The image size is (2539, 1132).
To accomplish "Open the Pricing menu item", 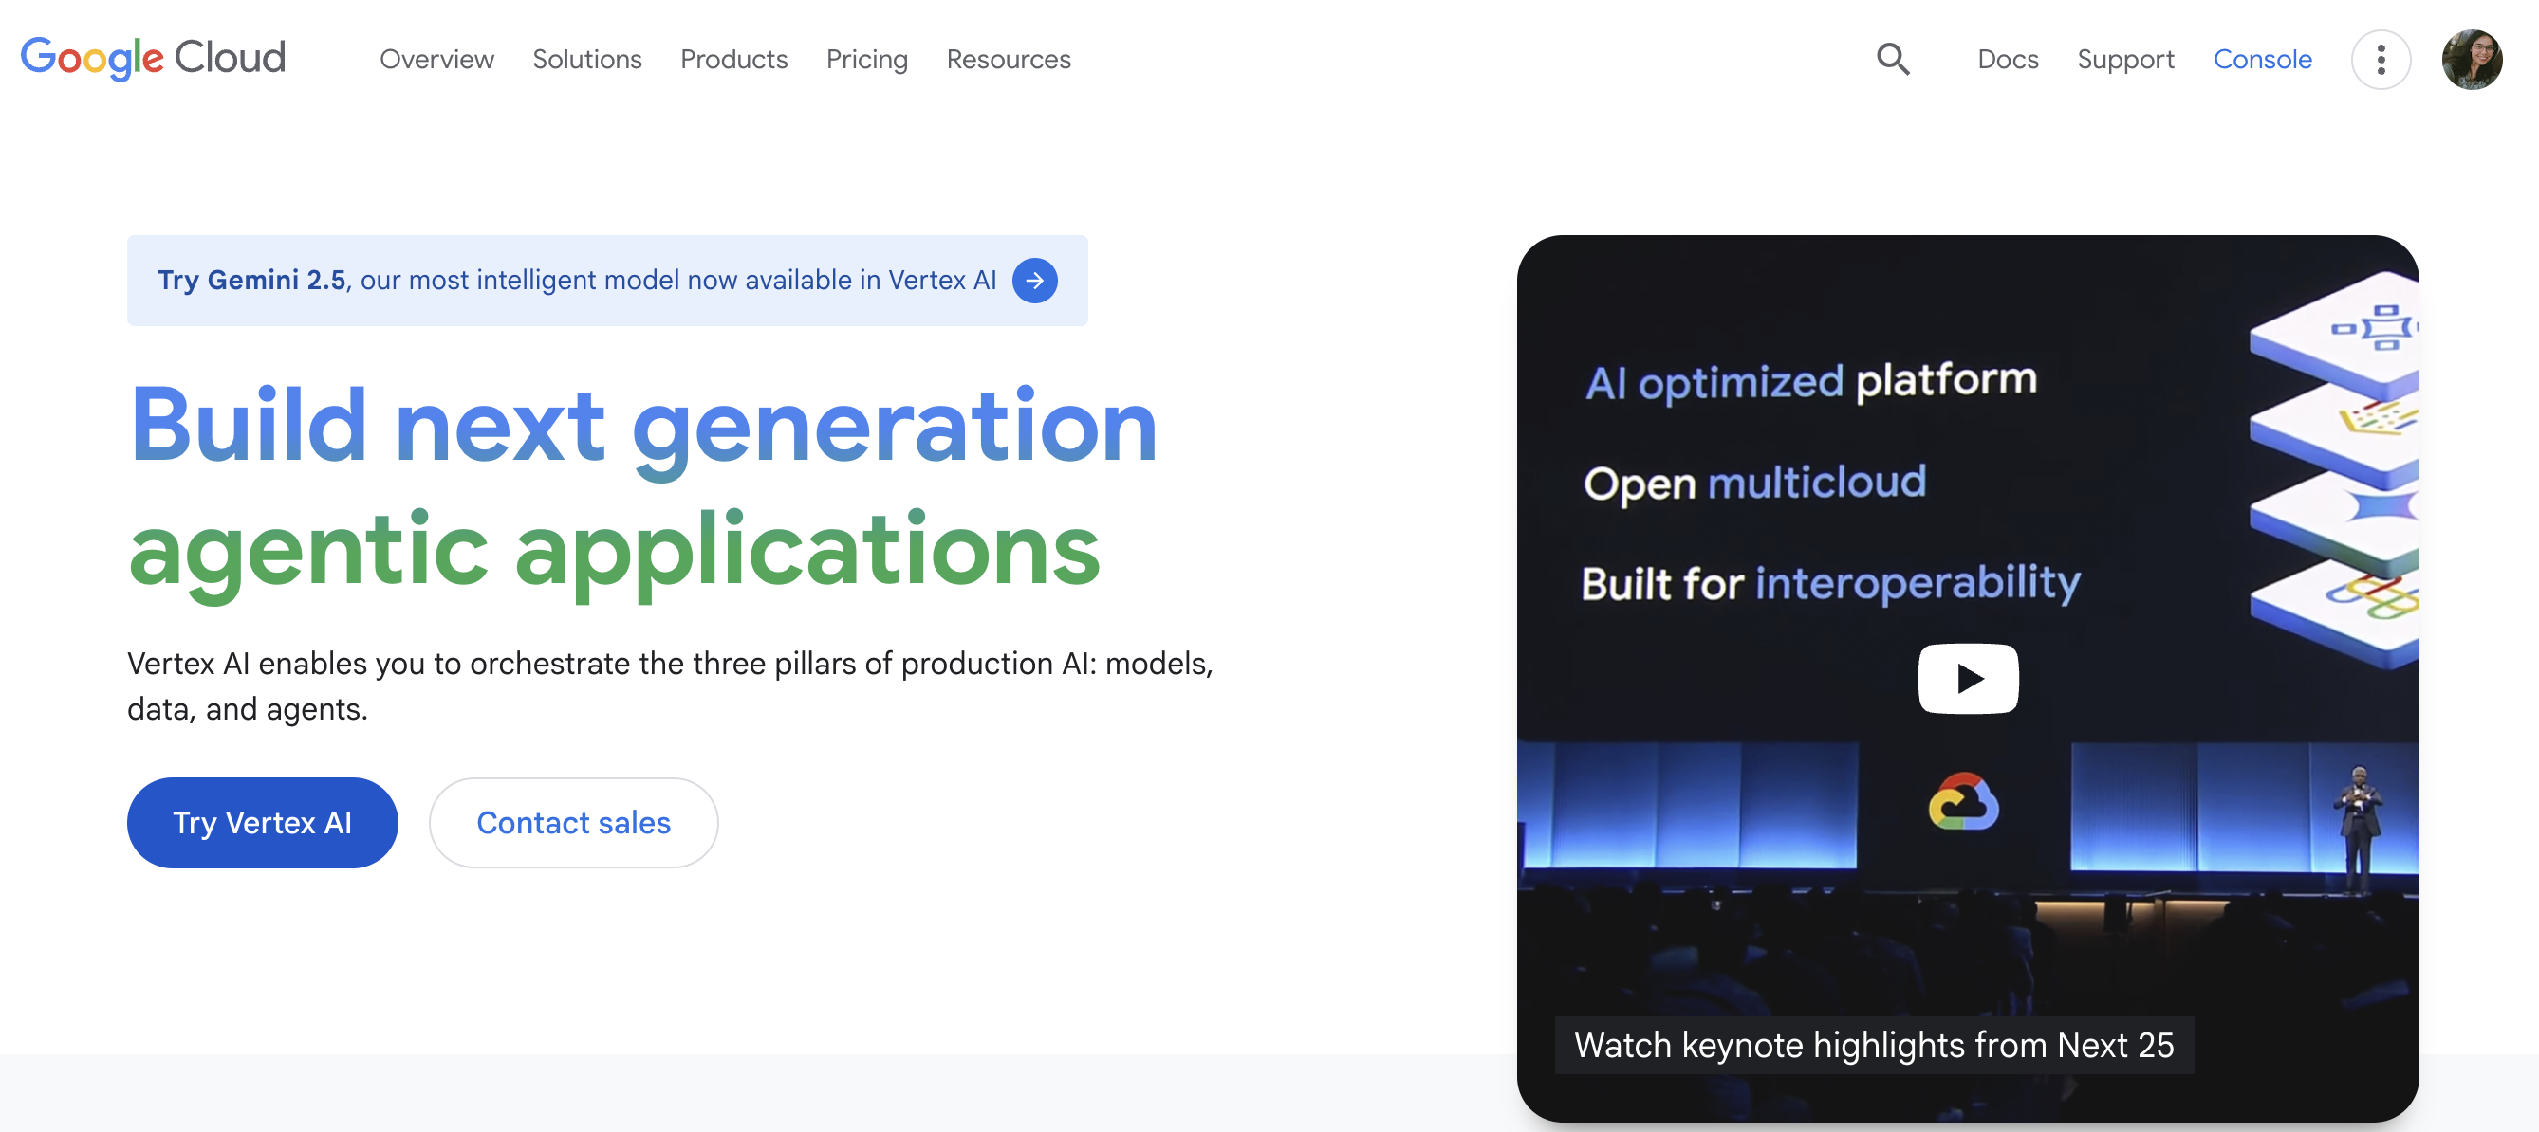I will tap(866, 59).
